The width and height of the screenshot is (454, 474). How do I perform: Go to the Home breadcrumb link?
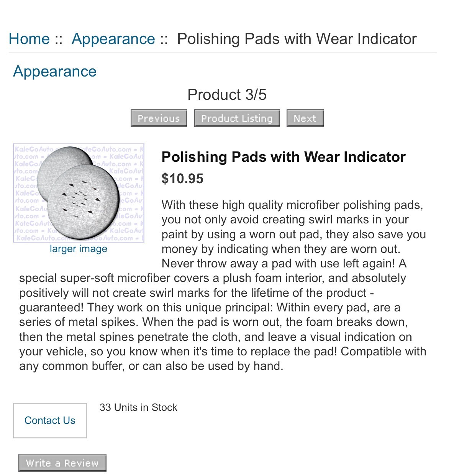click(x=29, y=39)
